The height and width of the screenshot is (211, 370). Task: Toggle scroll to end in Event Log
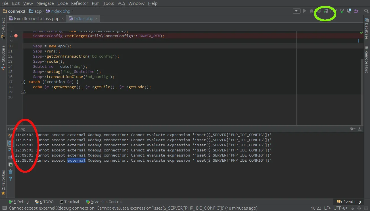click(11, 157)
